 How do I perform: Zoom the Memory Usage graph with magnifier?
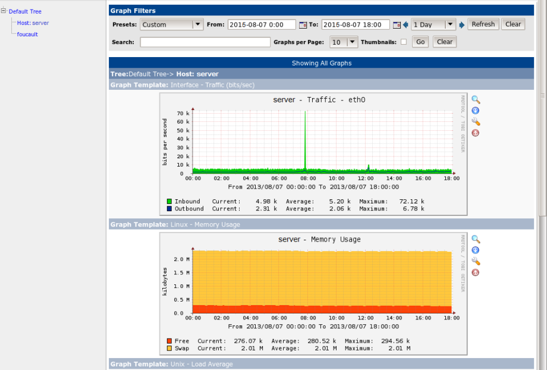[x=476, y=240]
